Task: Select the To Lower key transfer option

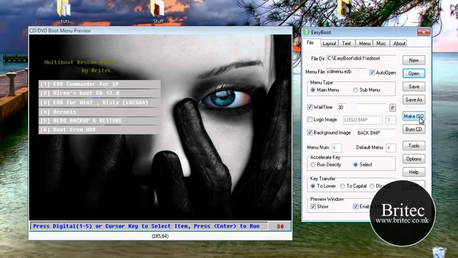Action: [313, 186]
